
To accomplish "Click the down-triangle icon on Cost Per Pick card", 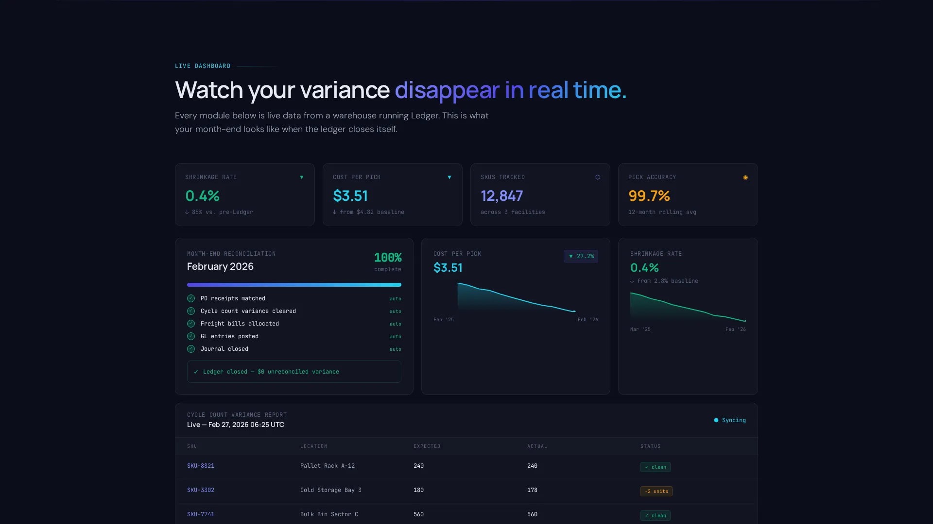I will [449, 178].
